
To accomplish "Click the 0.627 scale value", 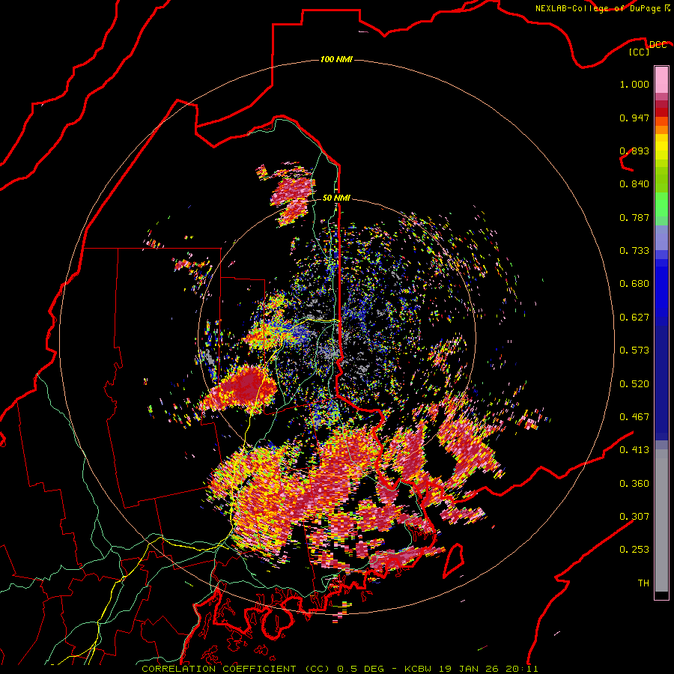I will [634, 318].
